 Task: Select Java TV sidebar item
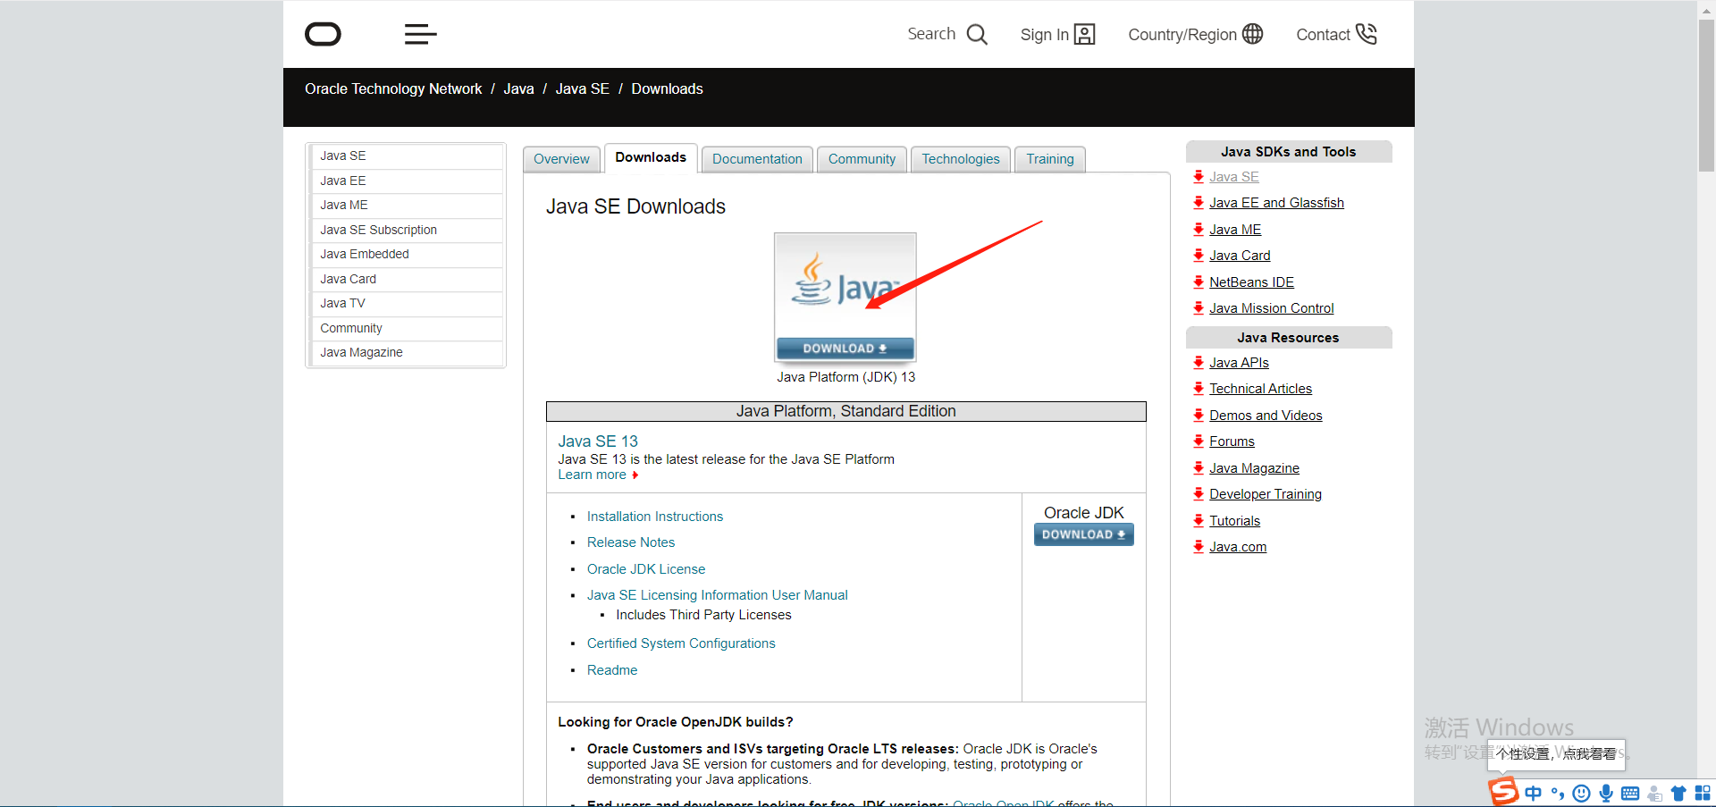406,304
